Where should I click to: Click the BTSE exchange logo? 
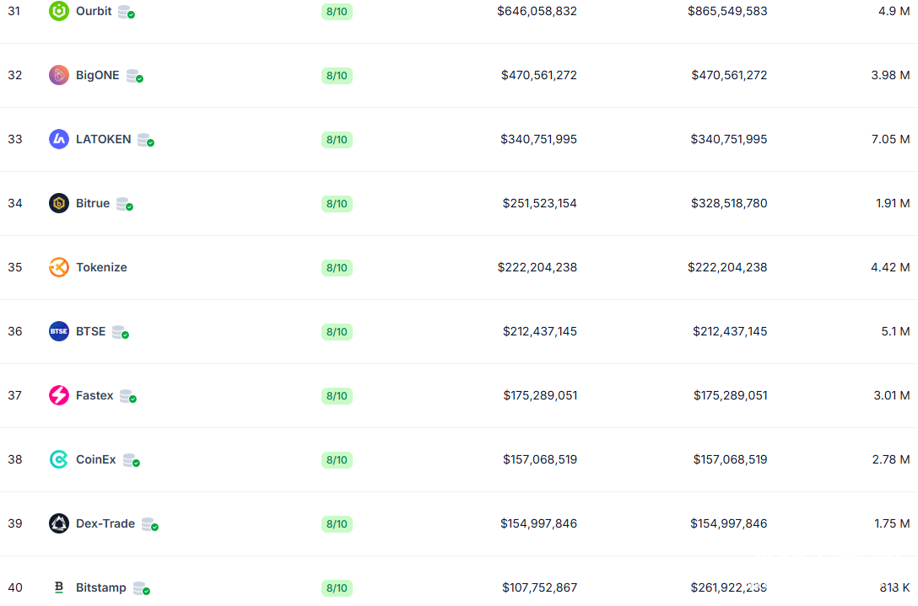[58, 331]
